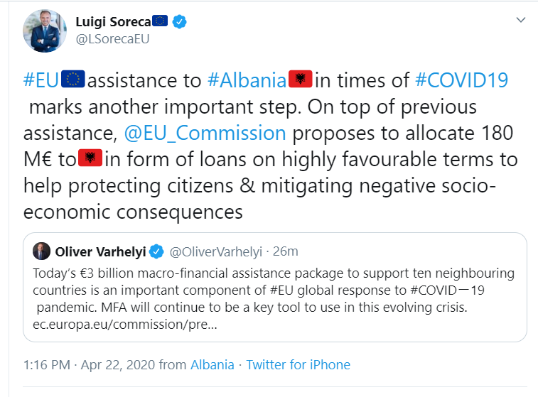Click Luigi Soreca's profile photo
The image size is (538, 397).
coord(45,31)
